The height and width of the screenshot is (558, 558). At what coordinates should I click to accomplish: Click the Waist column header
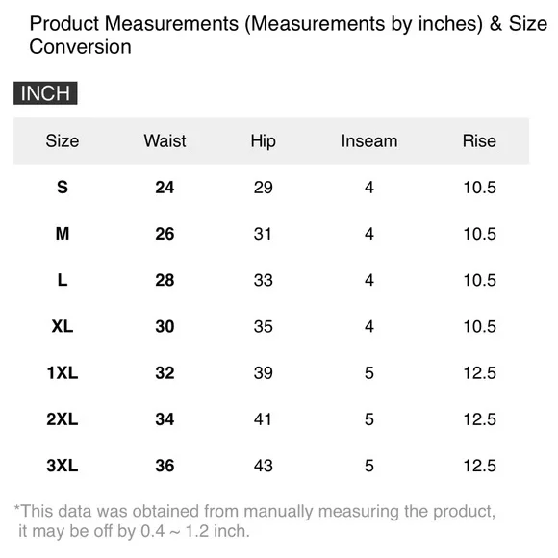click(165, 140)
